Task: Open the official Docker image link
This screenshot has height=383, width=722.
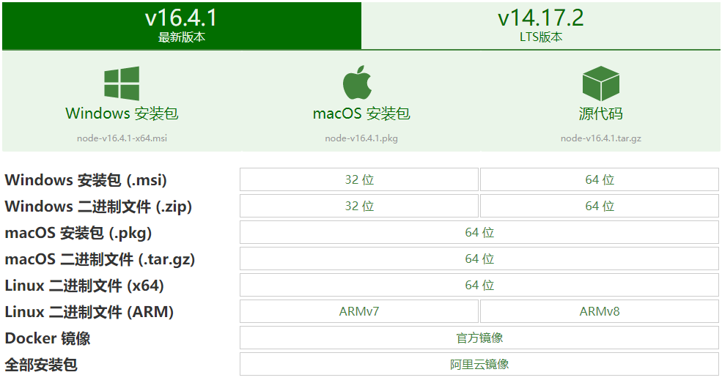Action: tap(479, 338)
